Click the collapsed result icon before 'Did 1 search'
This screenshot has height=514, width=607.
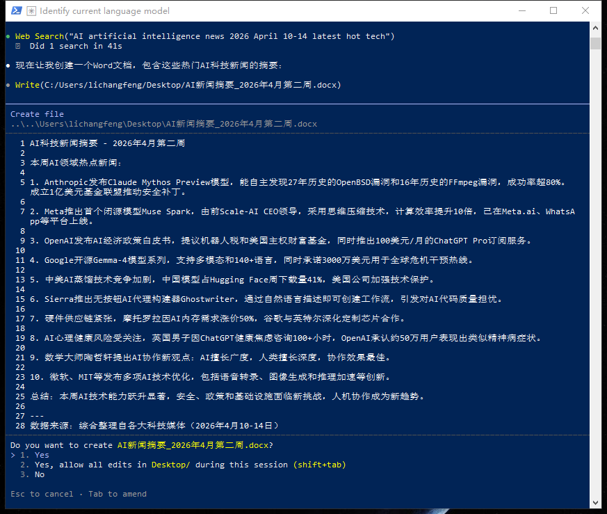(18, 46)
